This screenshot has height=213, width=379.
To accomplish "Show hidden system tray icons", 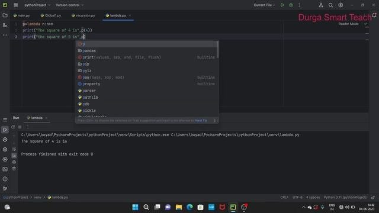I will (x=304, y=207).
